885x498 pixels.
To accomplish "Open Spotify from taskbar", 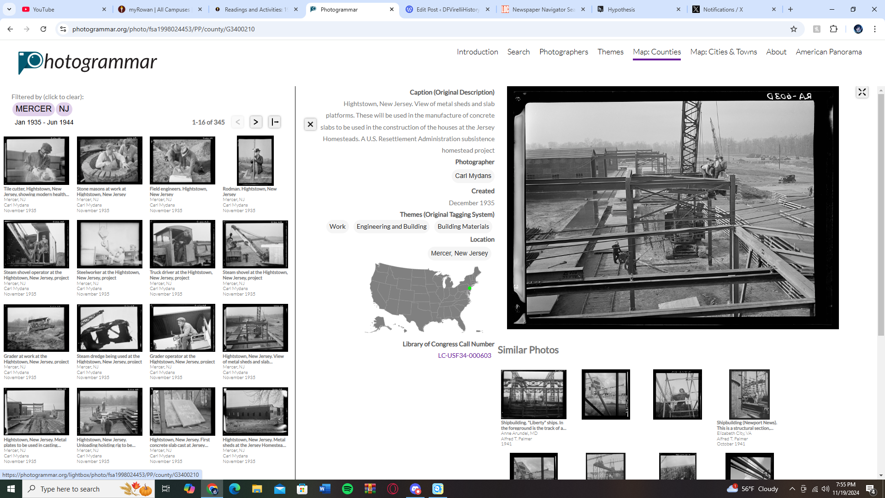I will click(348, 489).
